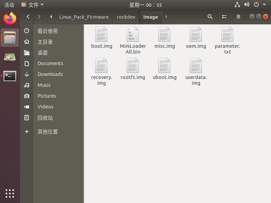Launch the Terminal from the dock

pyautogui.click(x=9, y=76)
